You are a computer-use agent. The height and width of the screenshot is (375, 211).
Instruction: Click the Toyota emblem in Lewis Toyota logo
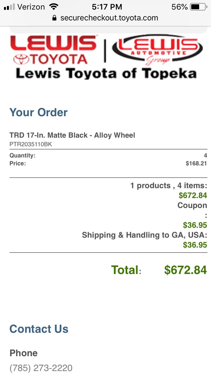click(x=21, y=59)
